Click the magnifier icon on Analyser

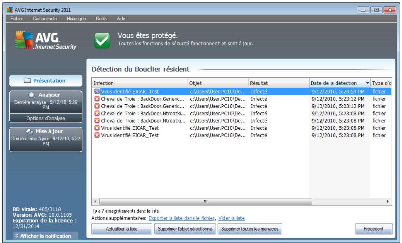click(32, 95)
